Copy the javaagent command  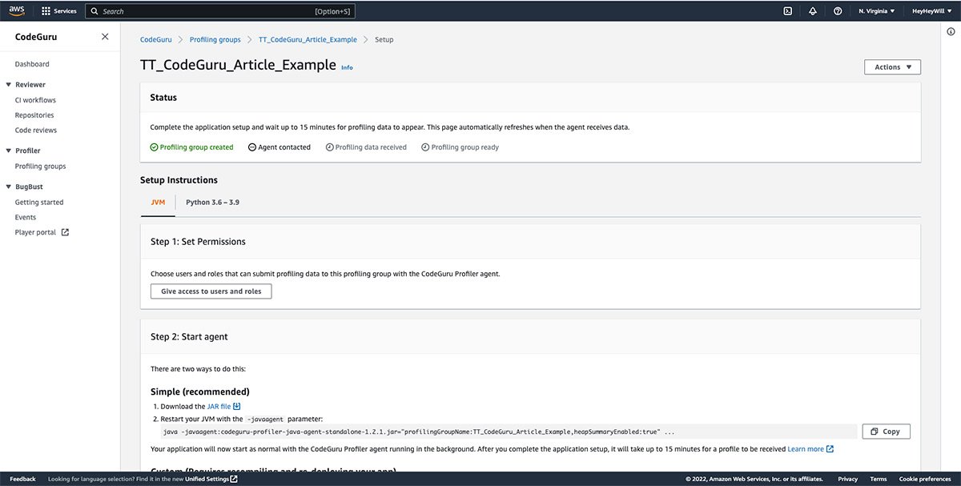point(886,432)
